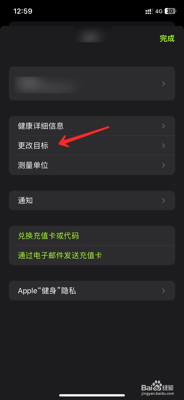Open Apple“健身”隐私
This screenshot has width=184, height=400.
click(x=92, y=290)
